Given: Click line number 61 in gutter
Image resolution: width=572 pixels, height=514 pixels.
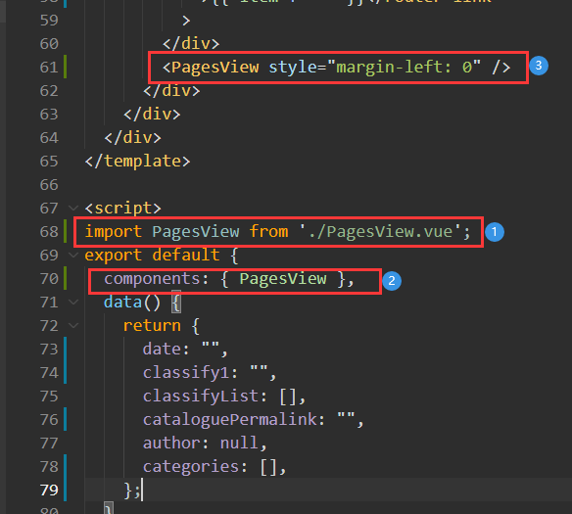Looking at the screenshot, I should (x=49, y=68).
